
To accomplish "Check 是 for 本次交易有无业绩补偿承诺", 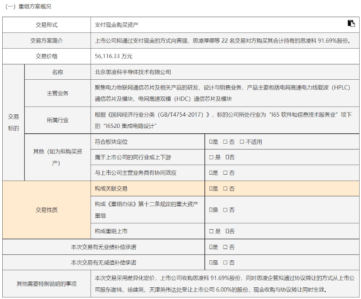I will pos(211,247).
